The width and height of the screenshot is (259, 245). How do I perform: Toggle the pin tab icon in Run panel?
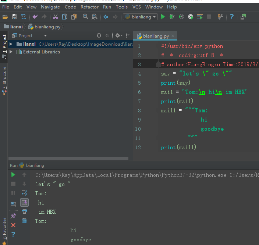pos(13,216)
